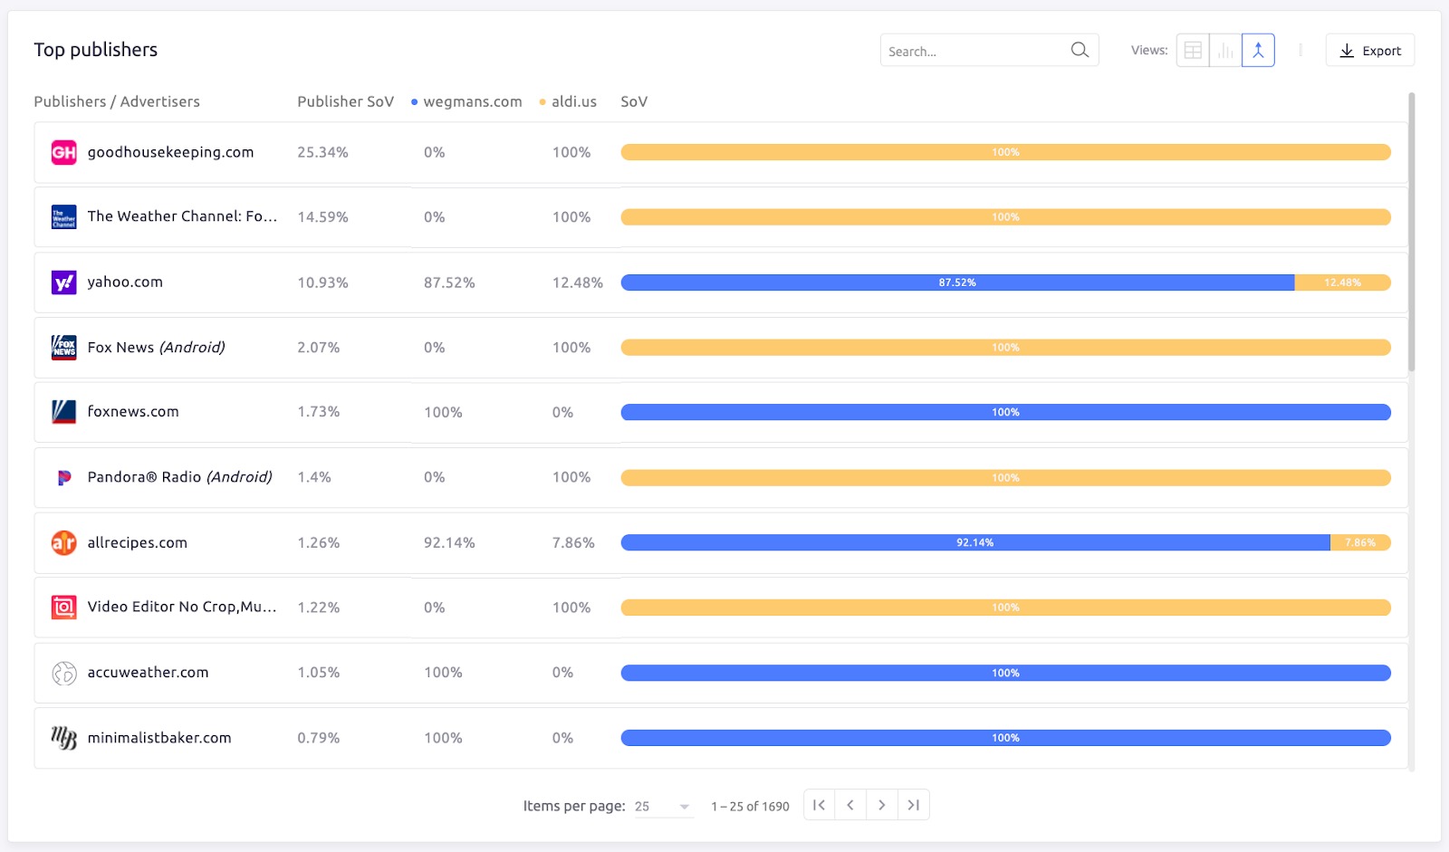1449x852 pixels.
Task: Click the Pandora Radio logo icon
Action: click(x=63, y=477)
